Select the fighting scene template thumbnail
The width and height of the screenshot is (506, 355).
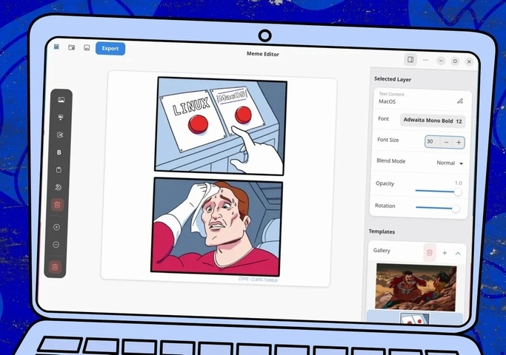tap(416, 288)
